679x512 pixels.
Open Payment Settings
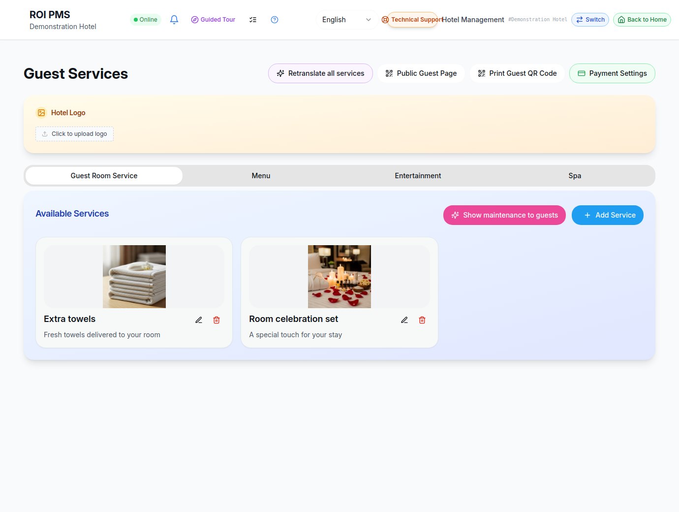[612, 73]
